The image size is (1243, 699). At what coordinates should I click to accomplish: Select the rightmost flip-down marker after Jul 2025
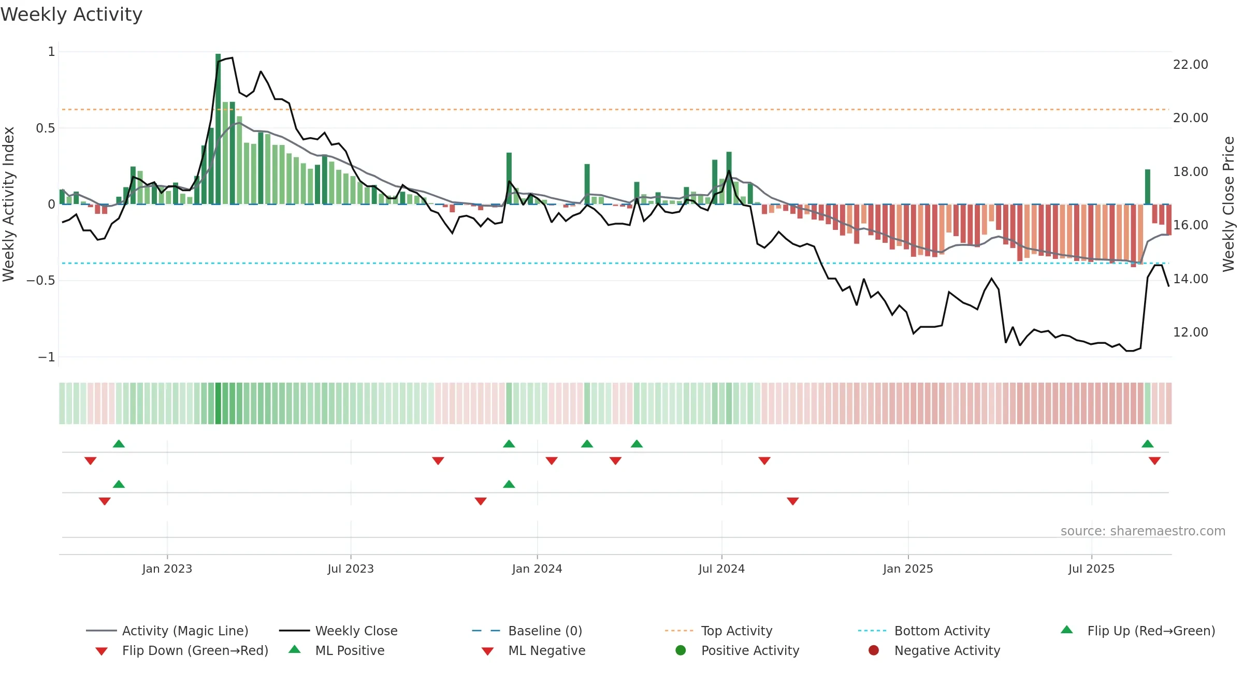(1154, 461)
